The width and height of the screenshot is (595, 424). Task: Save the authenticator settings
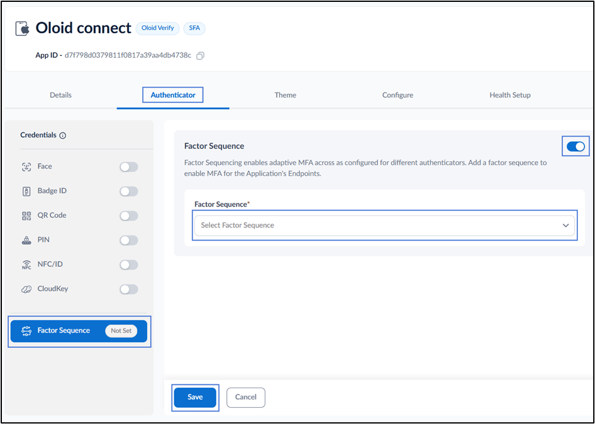click(195, 397)
